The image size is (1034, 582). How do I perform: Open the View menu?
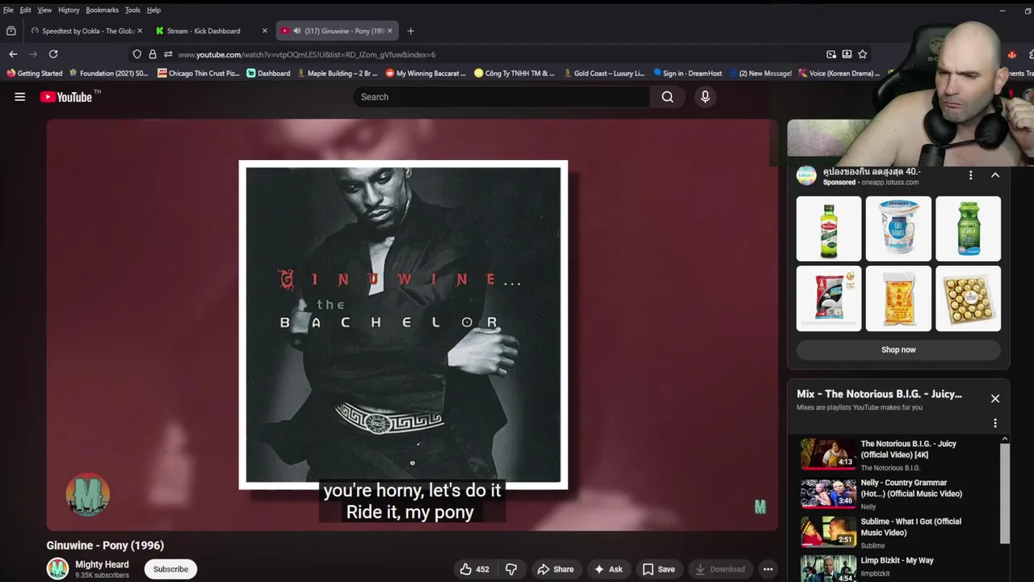click(44, 10)
